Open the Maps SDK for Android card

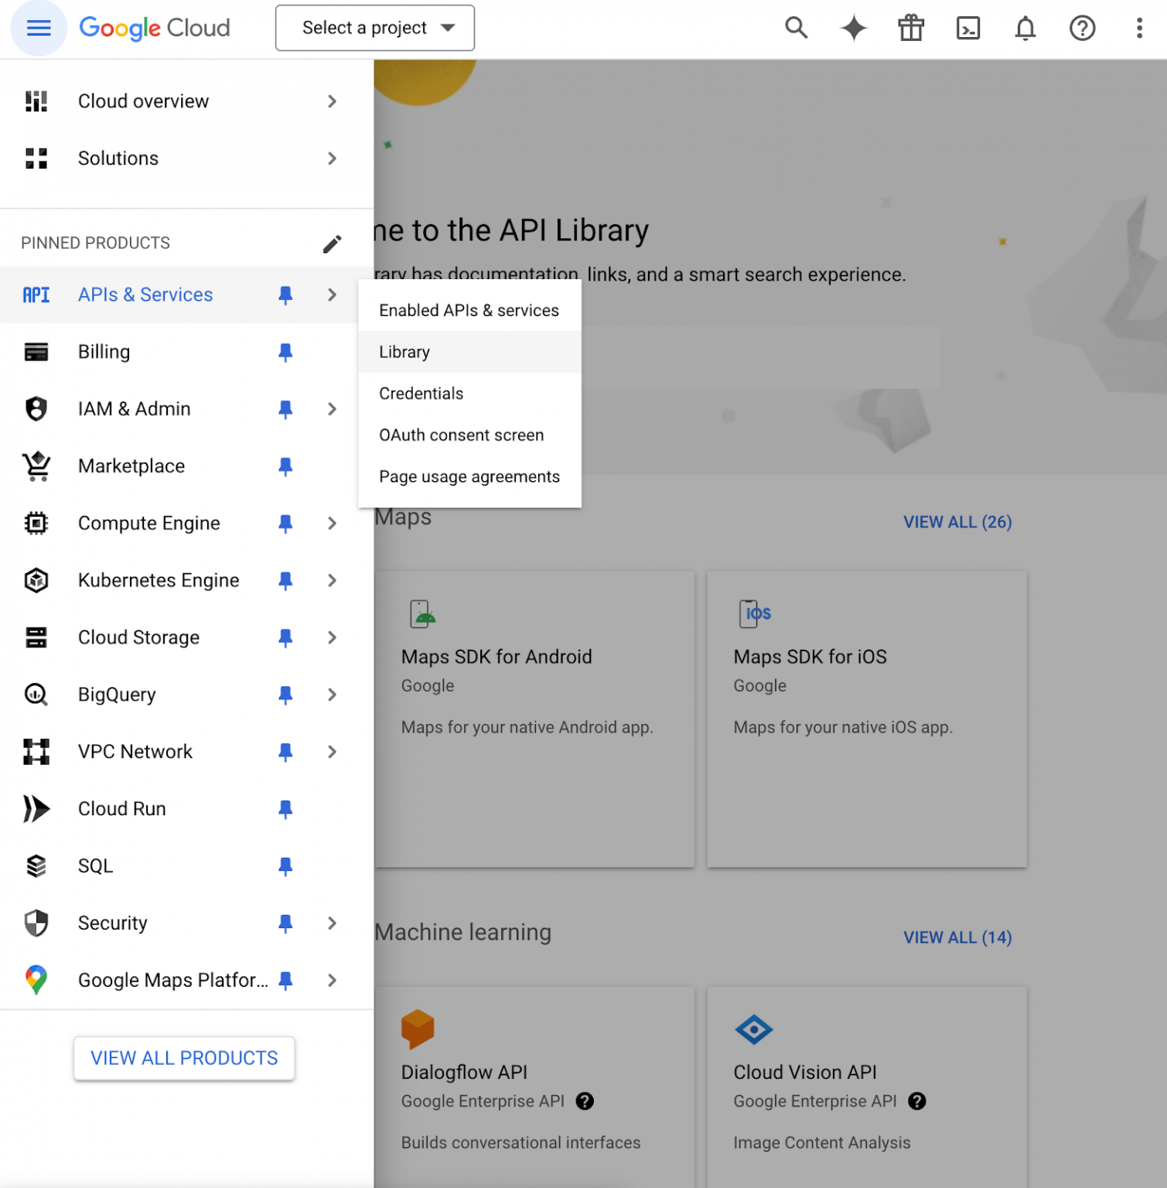click(533, 718)
